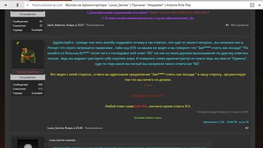263x148 pixels.
Task: Select the text Симпатии: 25
Action: (x=28, y=25)
